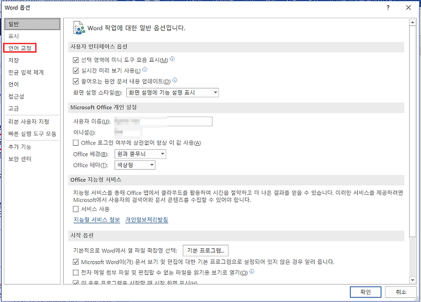Open 빠른 실행 도구 모음 category
Viewport: 421px width, 302px height.
32,134
